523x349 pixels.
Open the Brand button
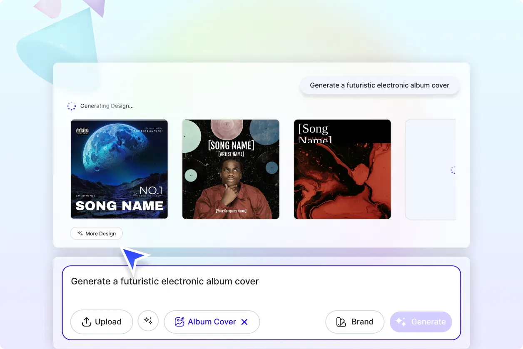[x=355, y=322]
